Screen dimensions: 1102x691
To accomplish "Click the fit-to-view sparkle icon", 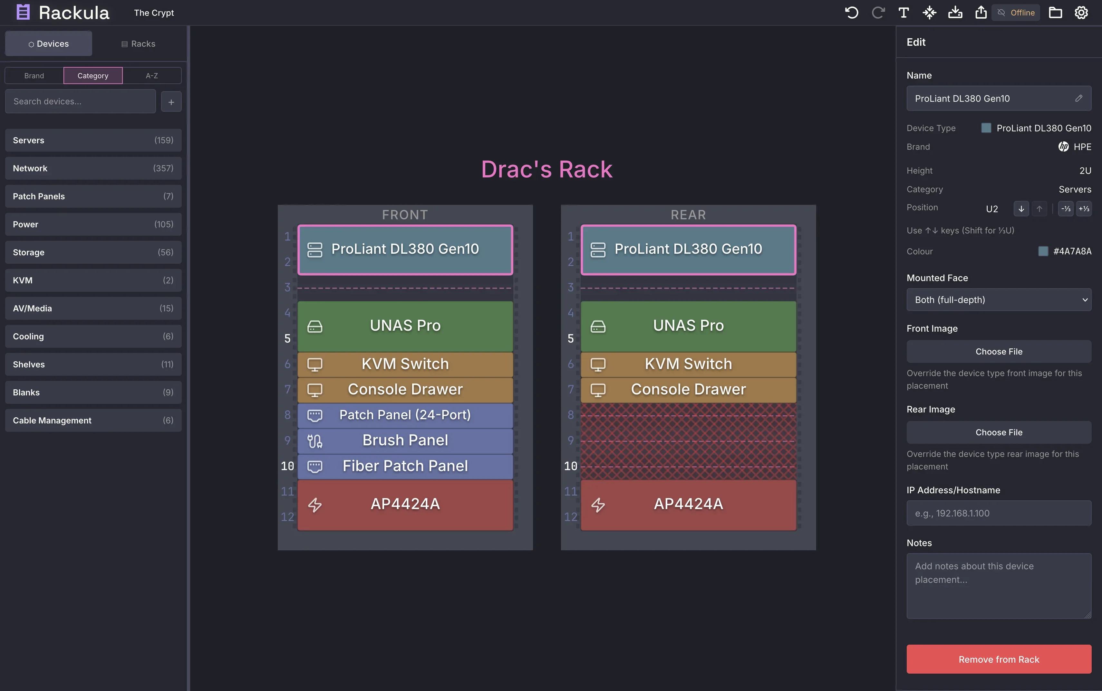I will pos(929,12).
